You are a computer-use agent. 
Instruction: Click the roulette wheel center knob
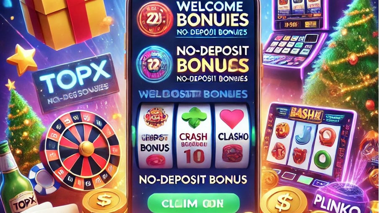pos(86,148)
